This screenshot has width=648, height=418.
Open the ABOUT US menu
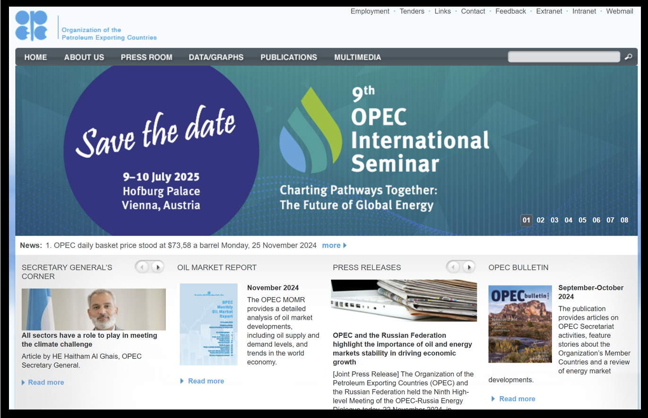pyautogui.click(x=84, y=57)
